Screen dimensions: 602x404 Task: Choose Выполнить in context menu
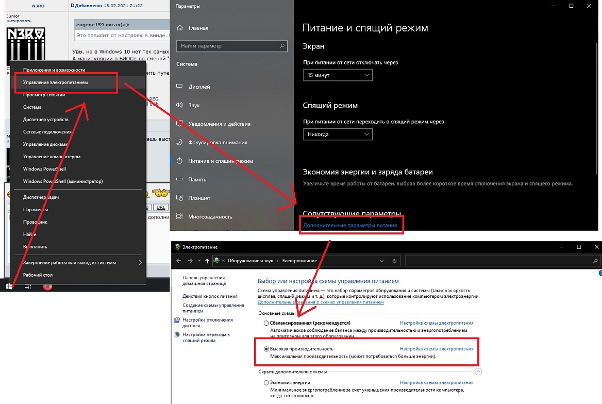tap(79, 246)
